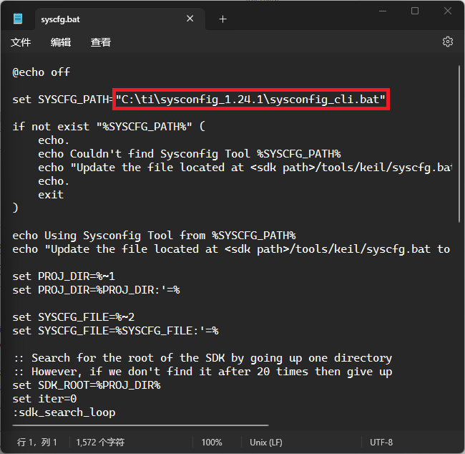Image resolution: width=465 pixels, height=454 pixels.
Task: Click the UTF-8 encoding indicator
Action: [381, 443]
